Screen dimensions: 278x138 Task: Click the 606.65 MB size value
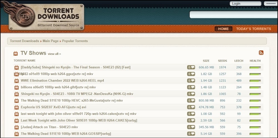206,67
